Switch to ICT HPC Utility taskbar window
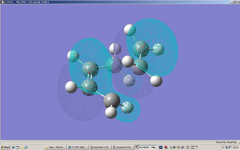240x150 pixels. [x=78, y=147]
